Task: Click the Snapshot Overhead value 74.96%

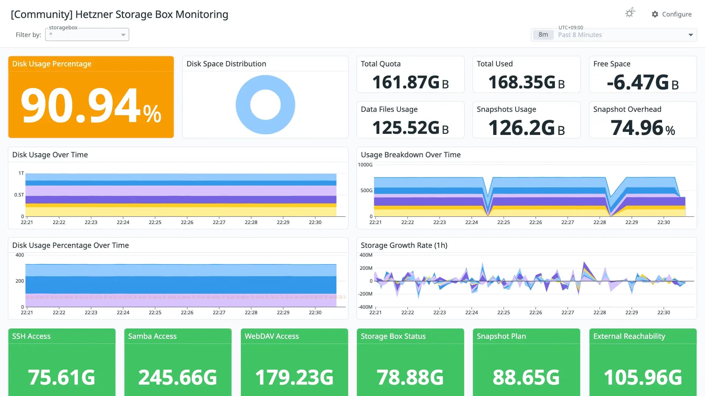Action: point(643,128)
